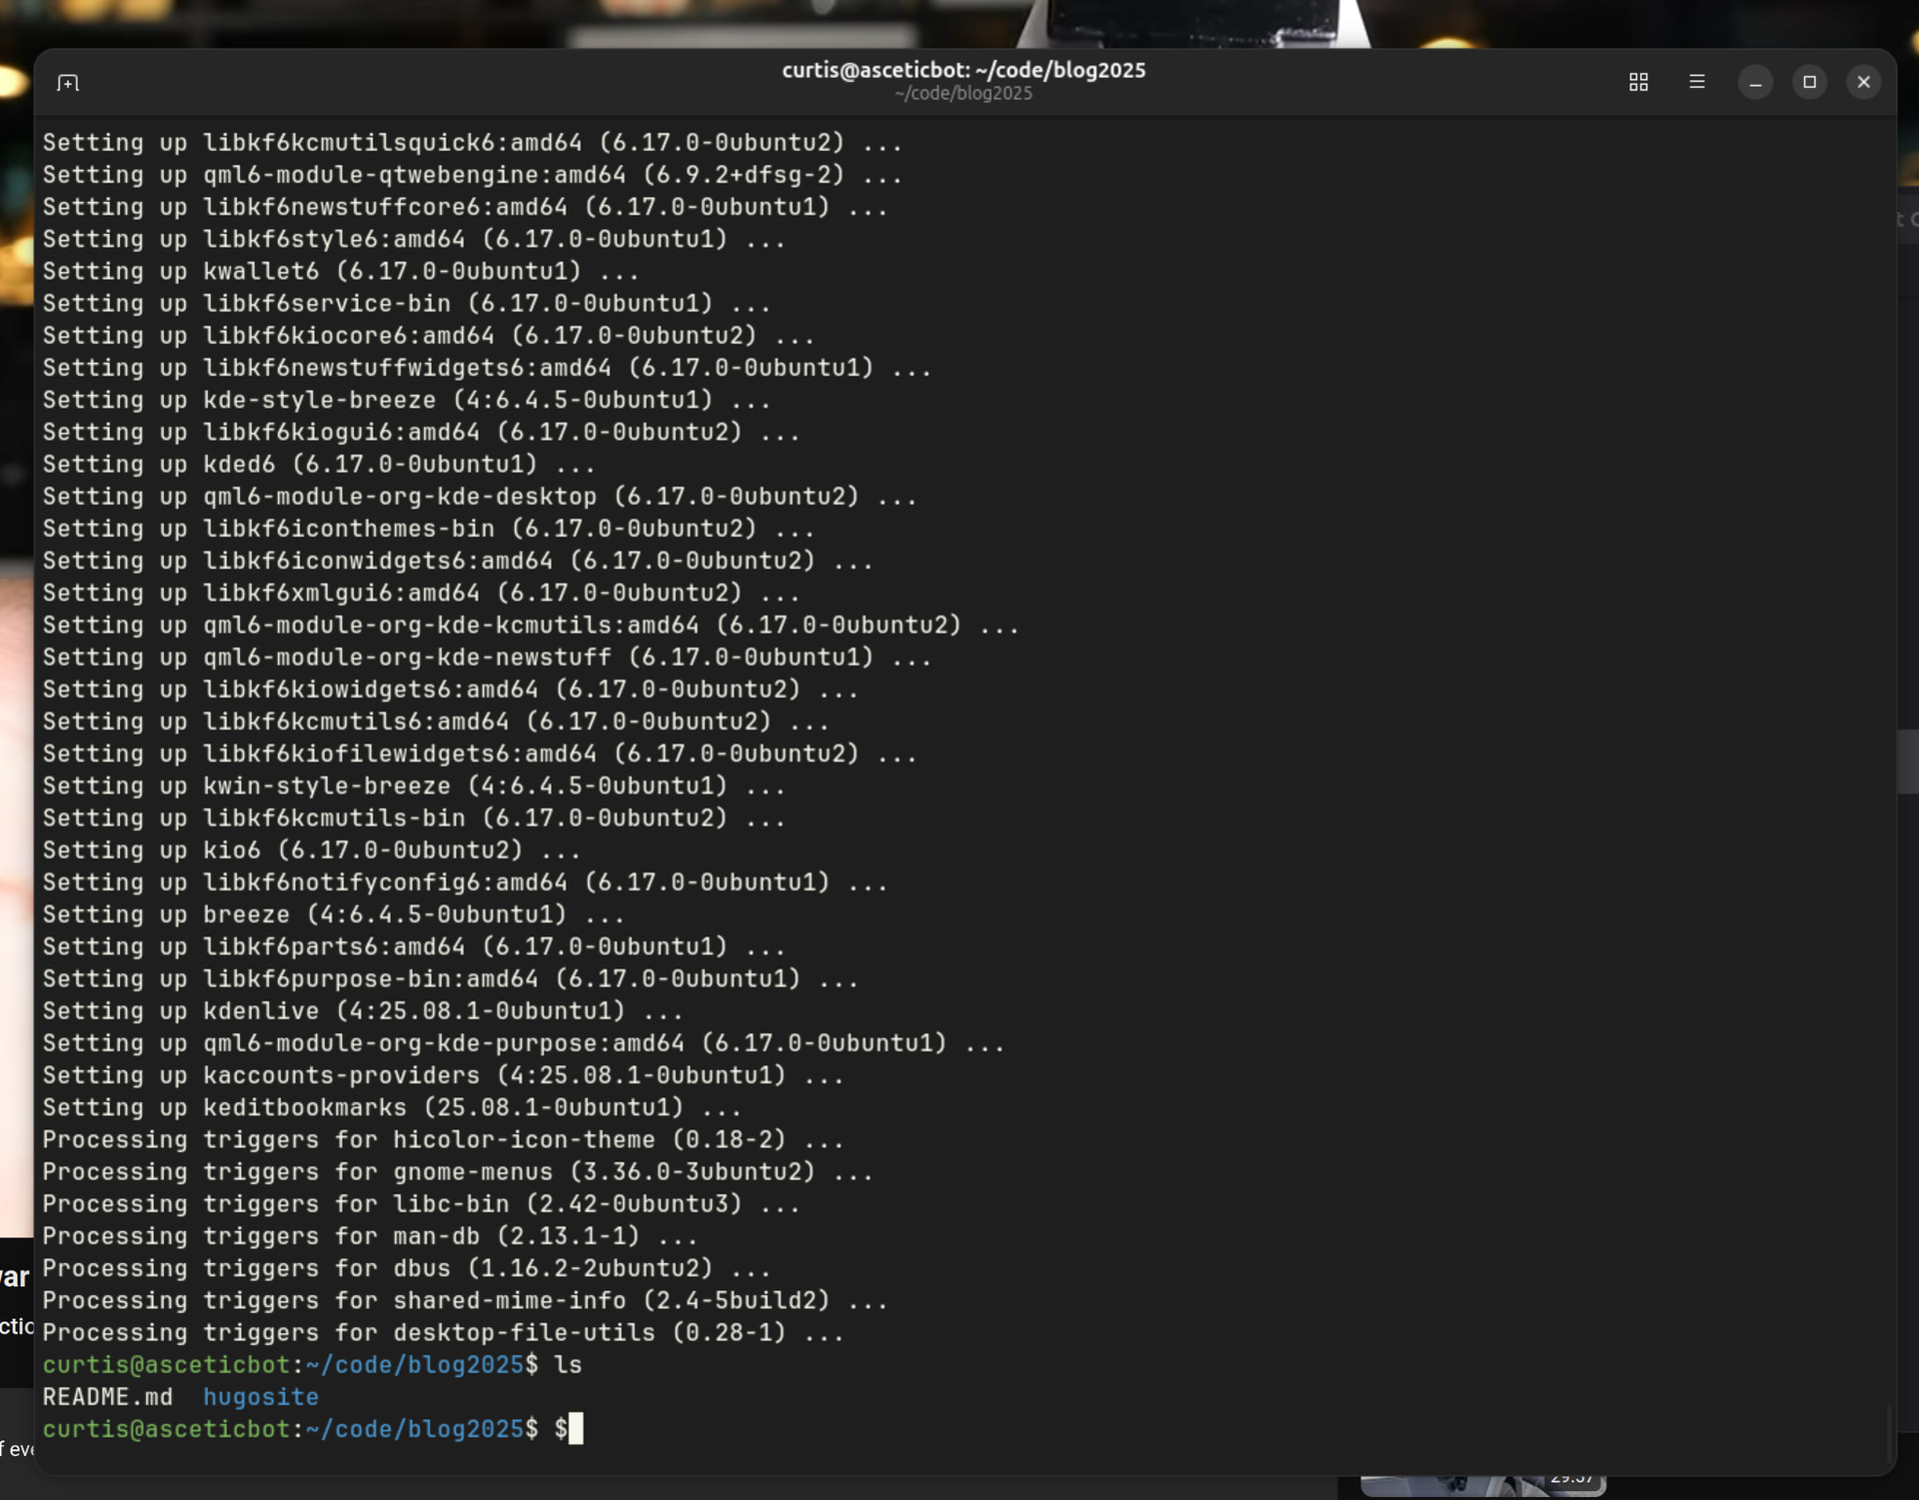Maximize the terminal window
This screenshot has width=1919, height=1500.
click(x=1809, y=83)
